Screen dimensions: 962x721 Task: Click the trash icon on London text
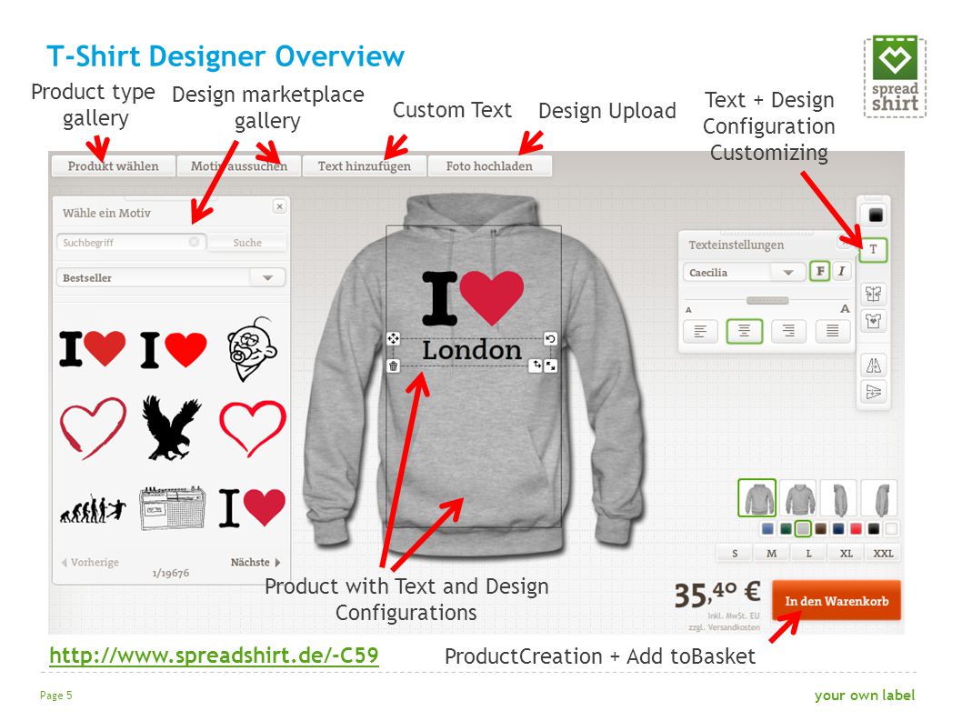pyautogui.click(x=394, y=366)
